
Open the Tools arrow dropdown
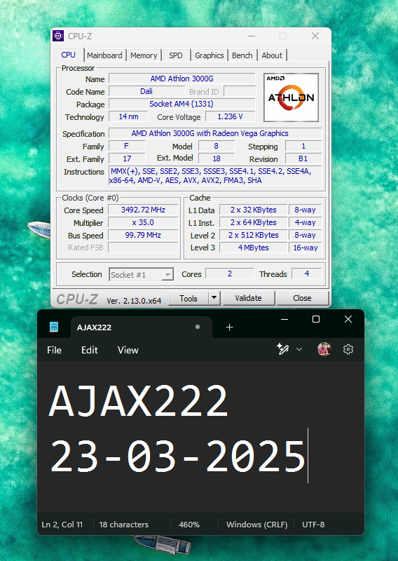click(x=214, y=297)
